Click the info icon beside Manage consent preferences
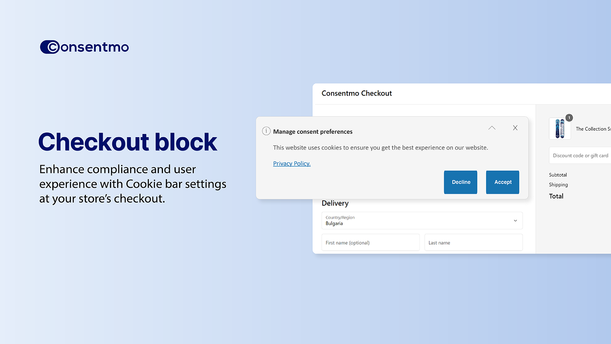 (266, 131)
